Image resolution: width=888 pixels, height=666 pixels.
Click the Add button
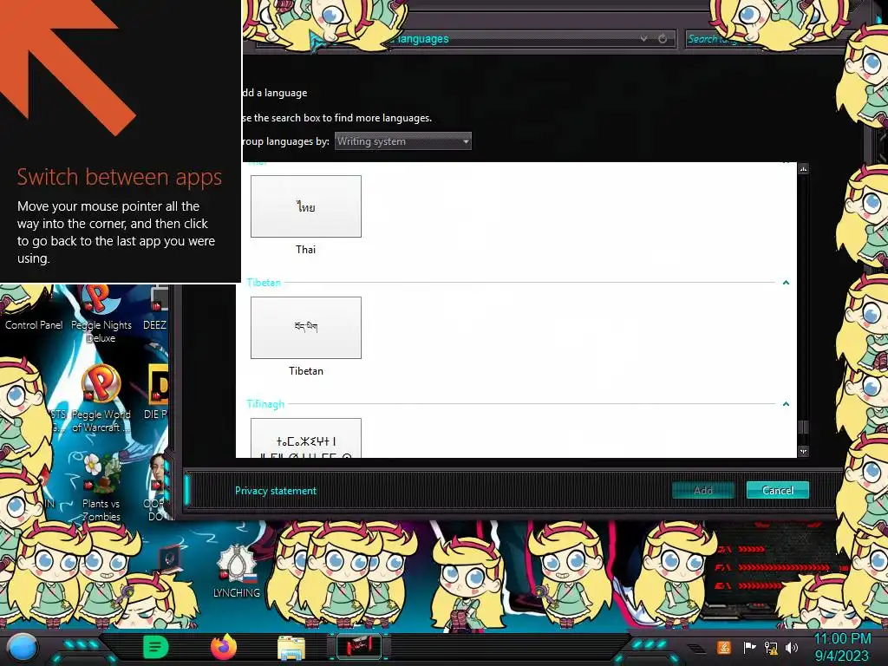tap(703, 491)
